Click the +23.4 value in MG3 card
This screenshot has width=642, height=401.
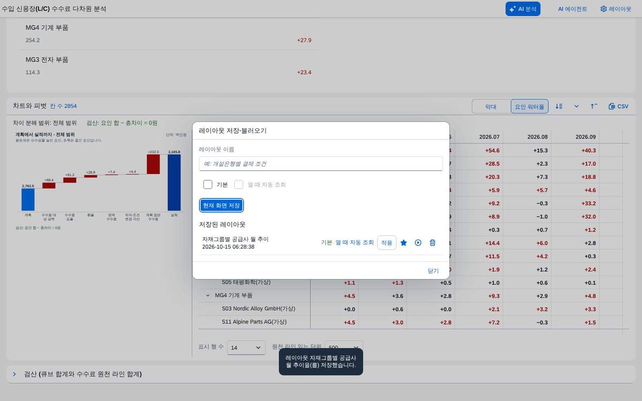pos(304,72)
